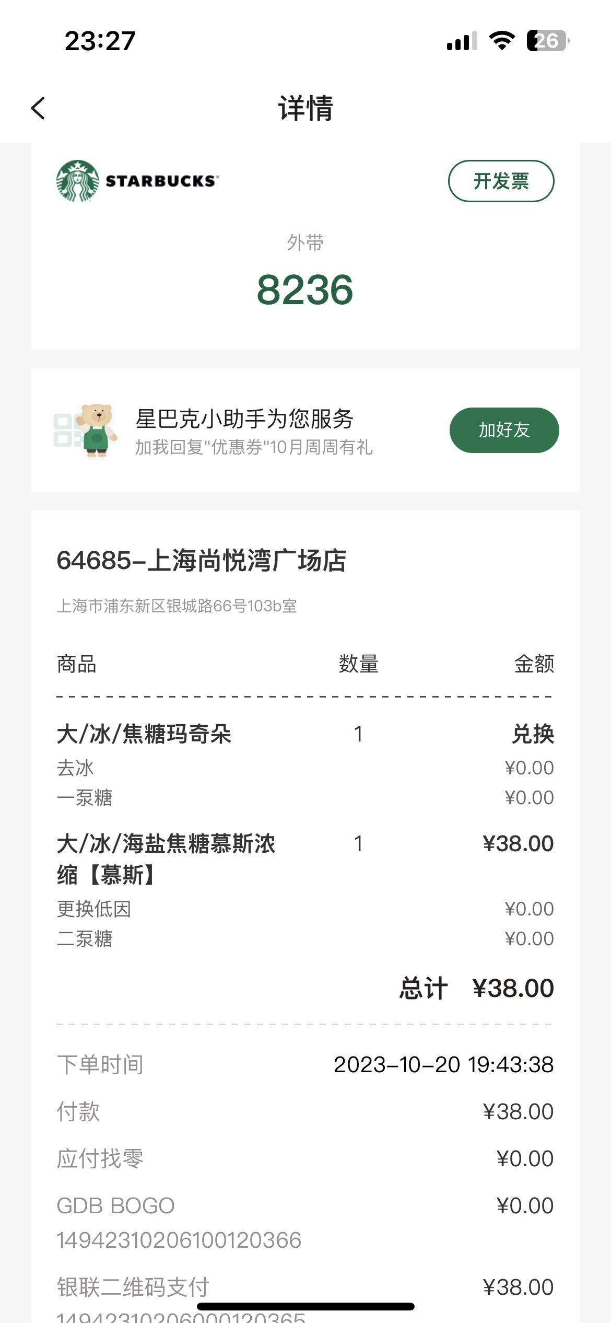Tap the 大/冰/海盐焦糖慕斯浓缩 item name
Image resolution: width=611 pixels, height=1323 pixels.
[166, 859]
